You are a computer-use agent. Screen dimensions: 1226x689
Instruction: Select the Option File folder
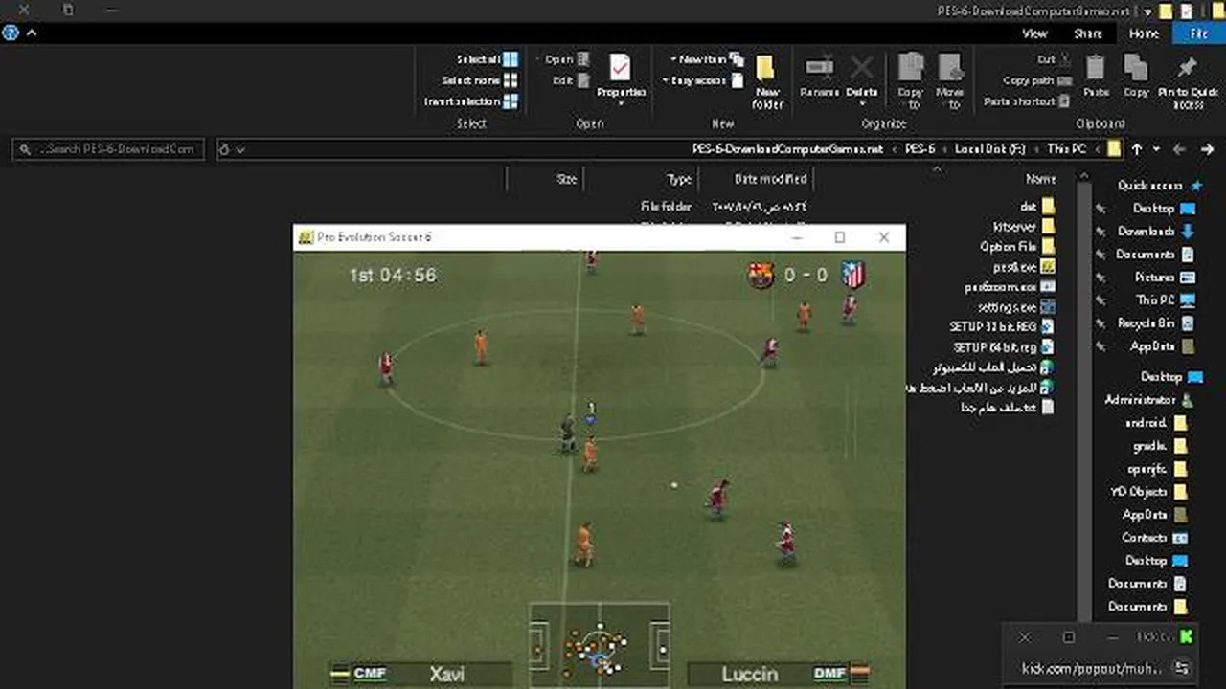(x=1016, y=246)
